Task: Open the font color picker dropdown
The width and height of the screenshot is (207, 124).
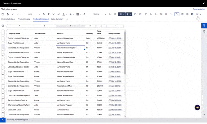Action: tap(67, 14)
